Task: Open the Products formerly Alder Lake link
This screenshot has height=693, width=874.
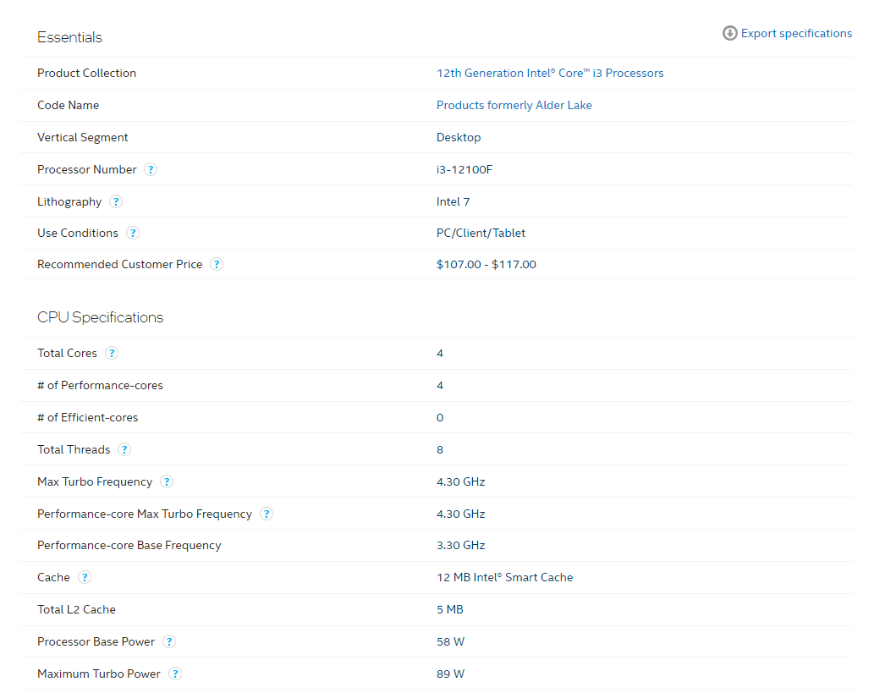Action: [x=514, y=106]
